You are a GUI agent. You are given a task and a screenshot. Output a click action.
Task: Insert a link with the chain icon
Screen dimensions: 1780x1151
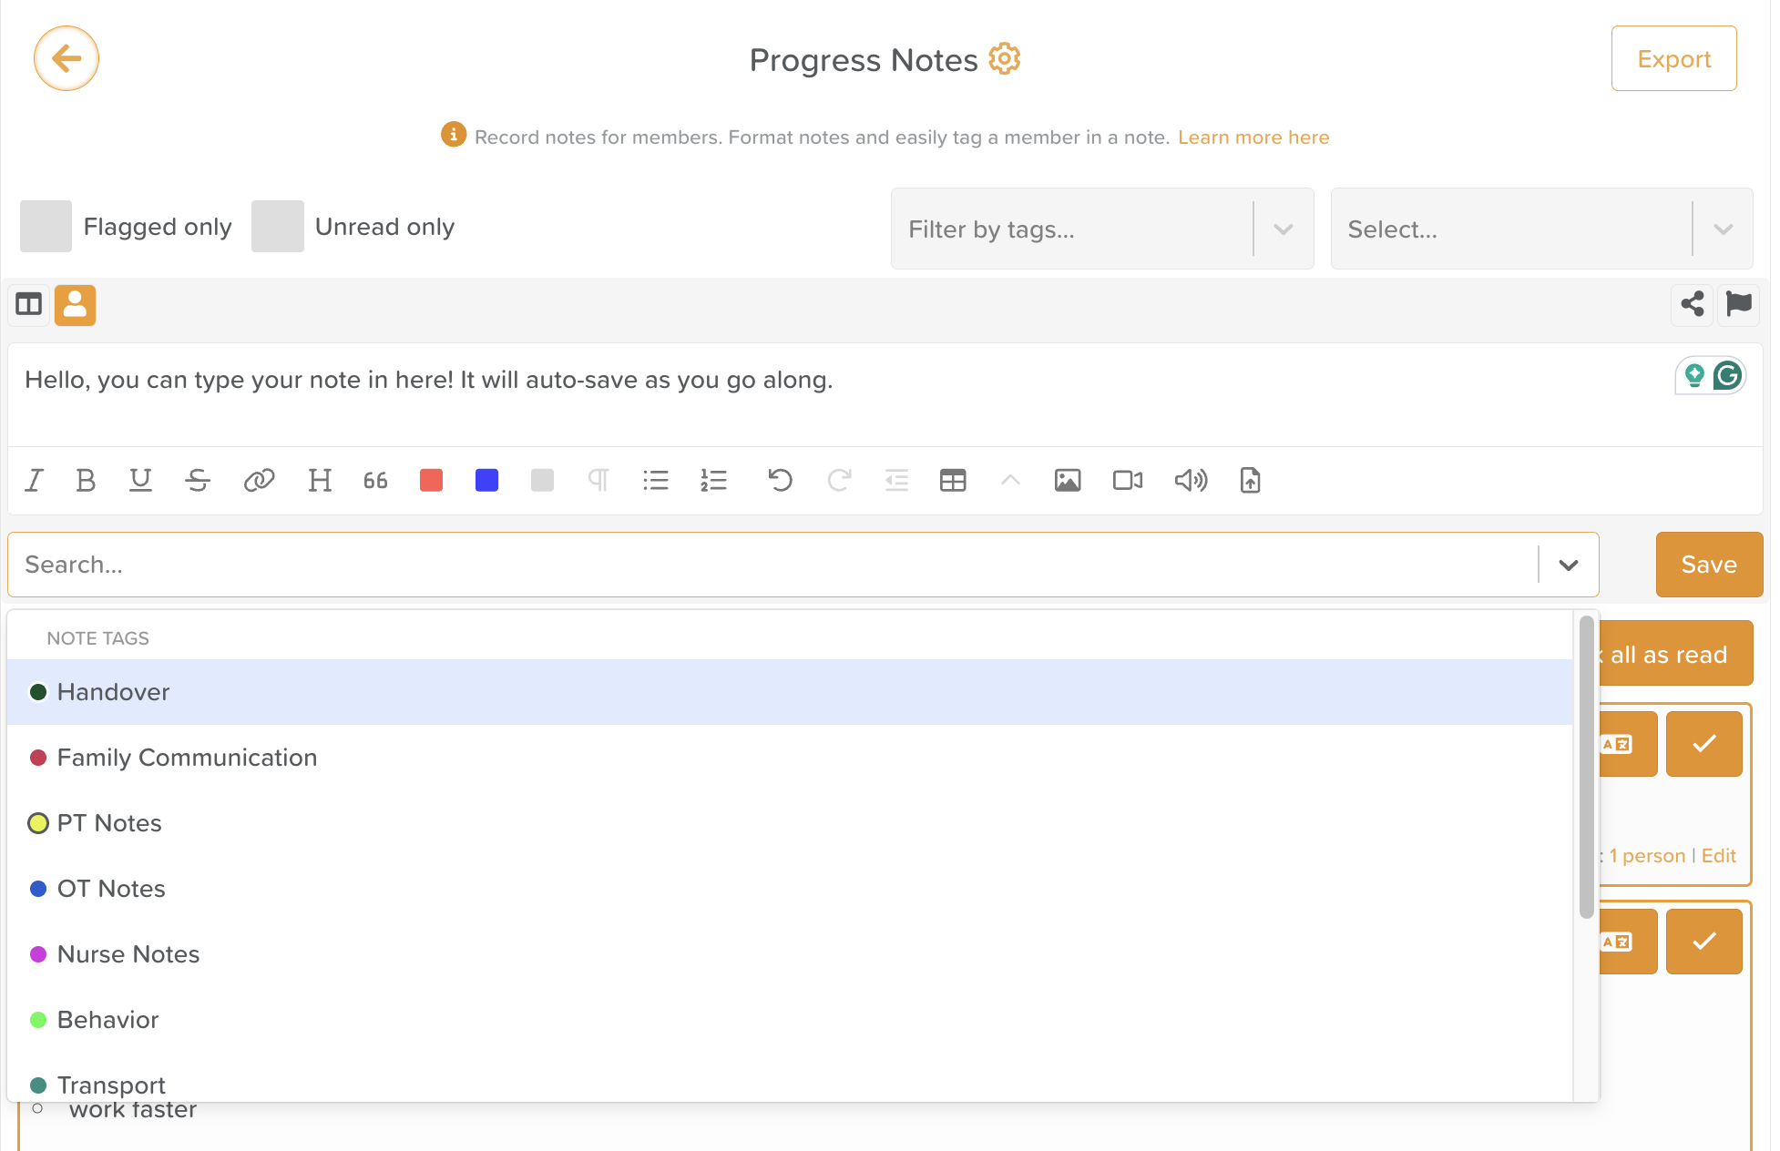coord(259,480)
